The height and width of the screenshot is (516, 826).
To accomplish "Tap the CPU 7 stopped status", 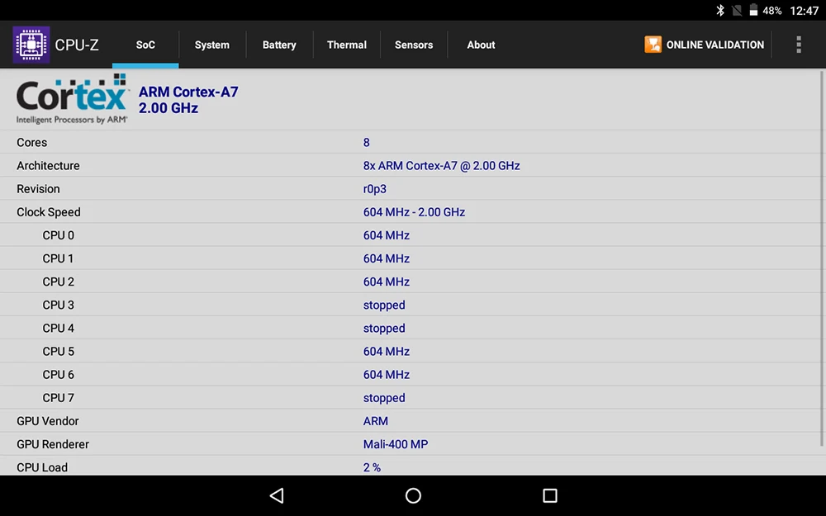I will tap(384, 398).
